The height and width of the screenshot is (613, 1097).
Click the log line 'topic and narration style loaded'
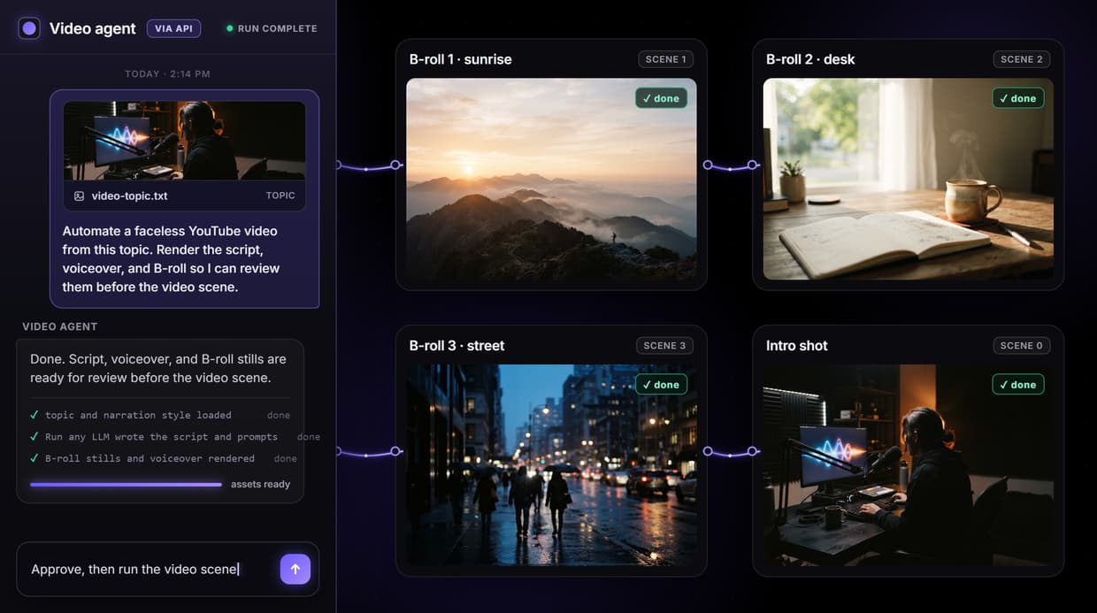(138, 415)
